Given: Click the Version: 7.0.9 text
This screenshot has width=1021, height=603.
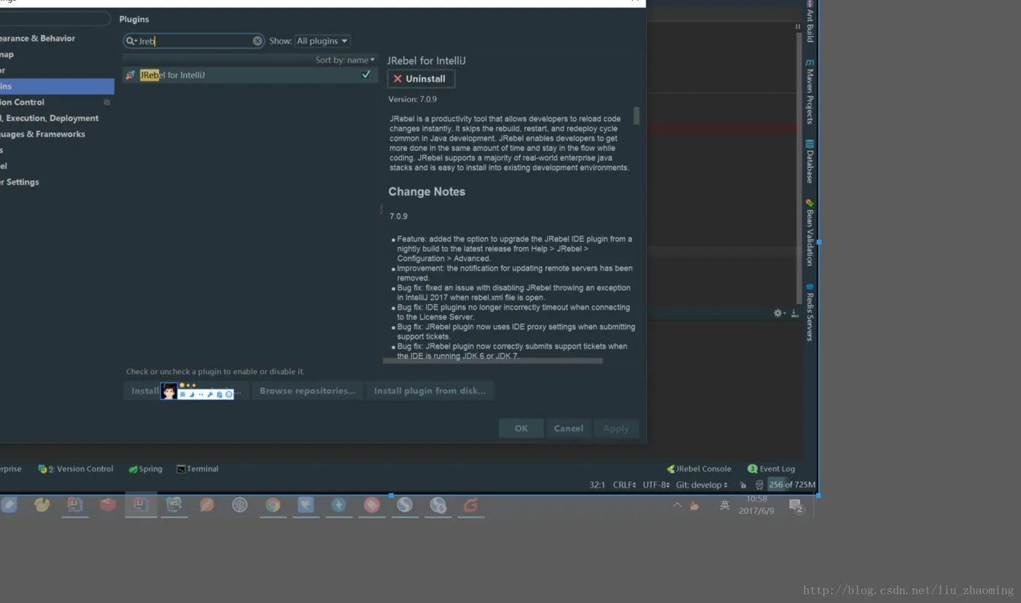Looking at the screenshot, I should [x=413, y=99].
